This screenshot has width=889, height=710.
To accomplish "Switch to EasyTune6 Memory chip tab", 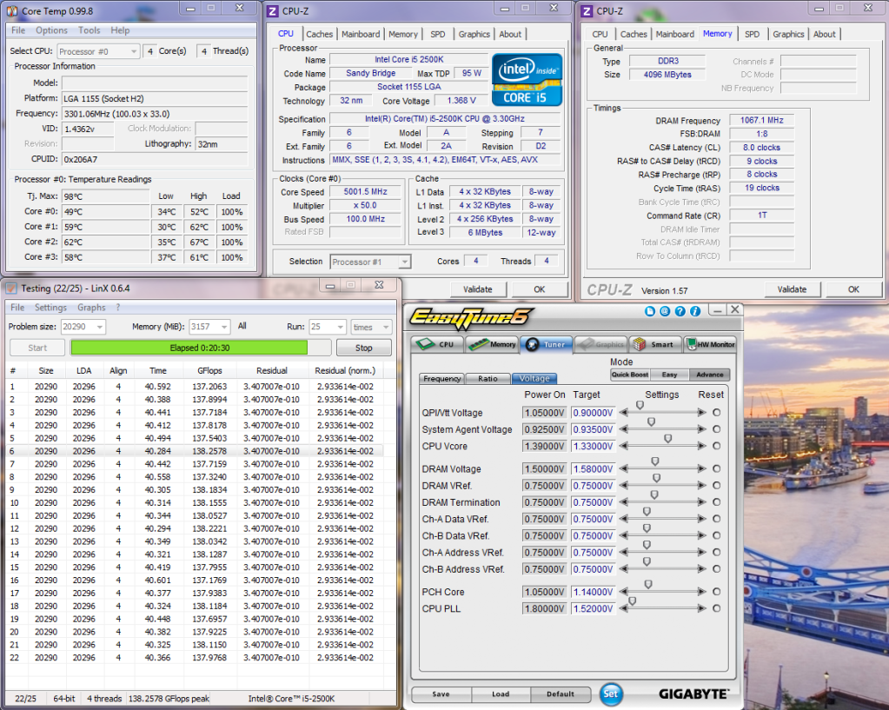I will tap(493, 344).
